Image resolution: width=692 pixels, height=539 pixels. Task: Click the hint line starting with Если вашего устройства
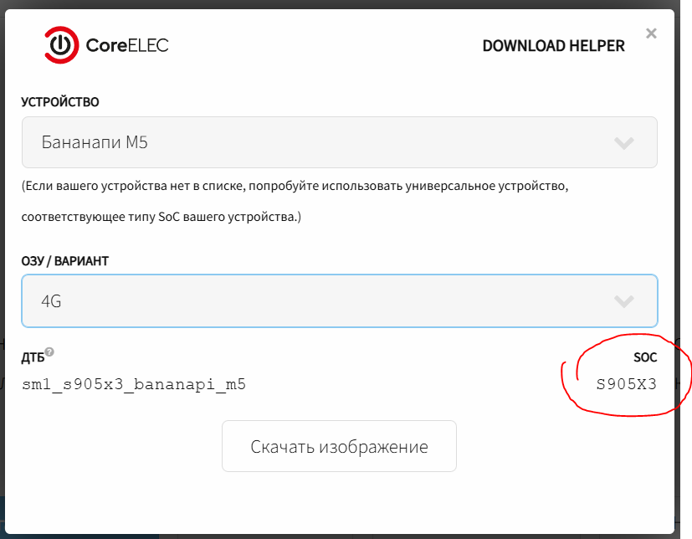coord(295,185)
